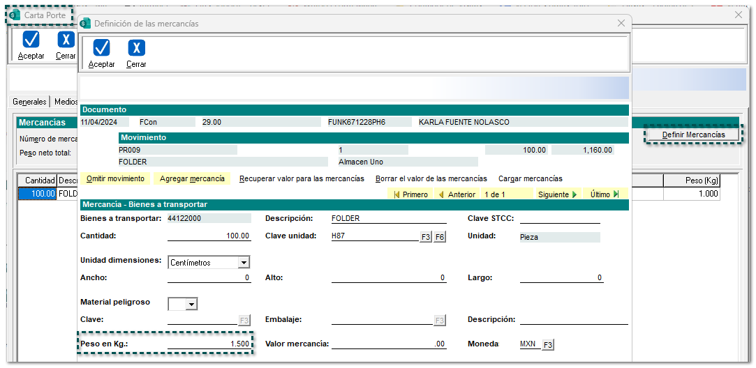Expand the Material peligroso dropdown
This screenshot has height=368, width=756.
point(191,305)
